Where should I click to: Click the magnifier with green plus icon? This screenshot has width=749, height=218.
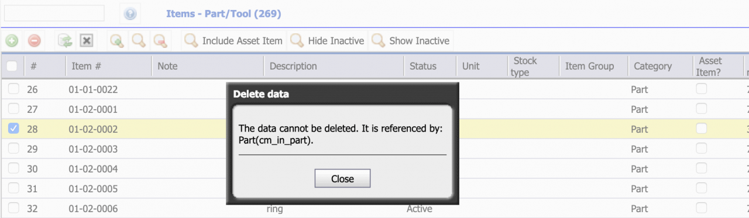pyautogui.click(x=116, y=41)
